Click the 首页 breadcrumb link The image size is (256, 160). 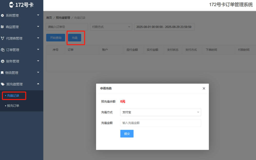click(x=49, y=18)
